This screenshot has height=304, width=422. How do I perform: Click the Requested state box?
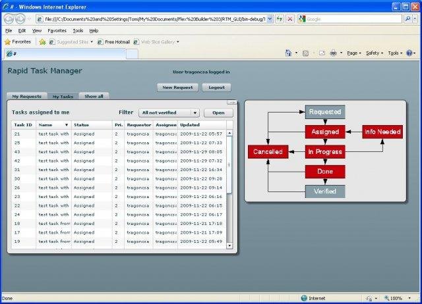click(x=325, y=112)
